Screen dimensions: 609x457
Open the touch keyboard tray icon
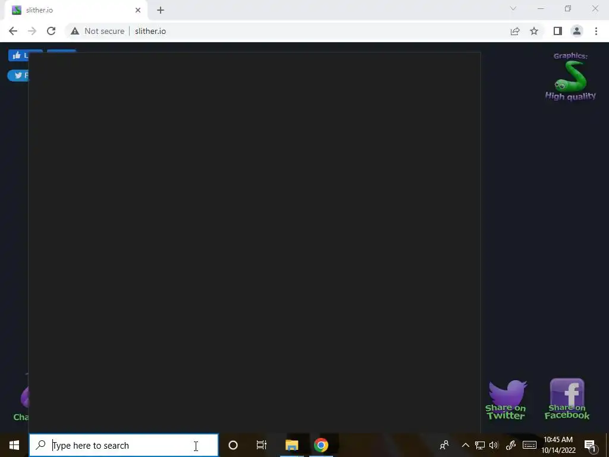point(529,445)
